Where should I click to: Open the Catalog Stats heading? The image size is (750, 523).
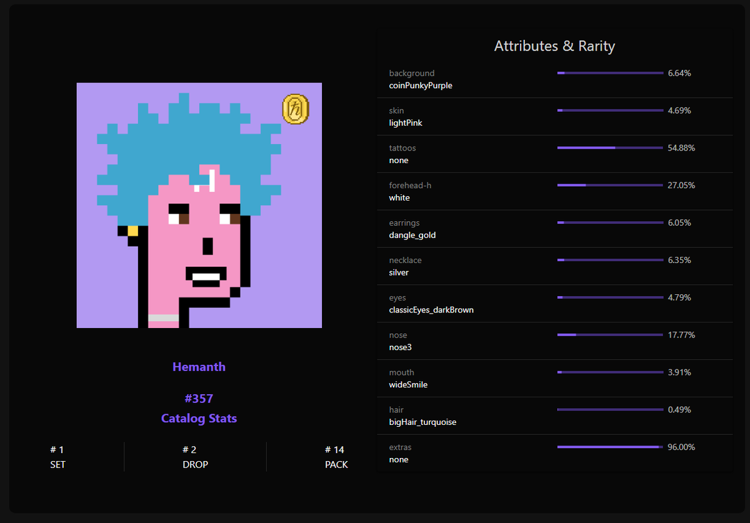[199, 419]
